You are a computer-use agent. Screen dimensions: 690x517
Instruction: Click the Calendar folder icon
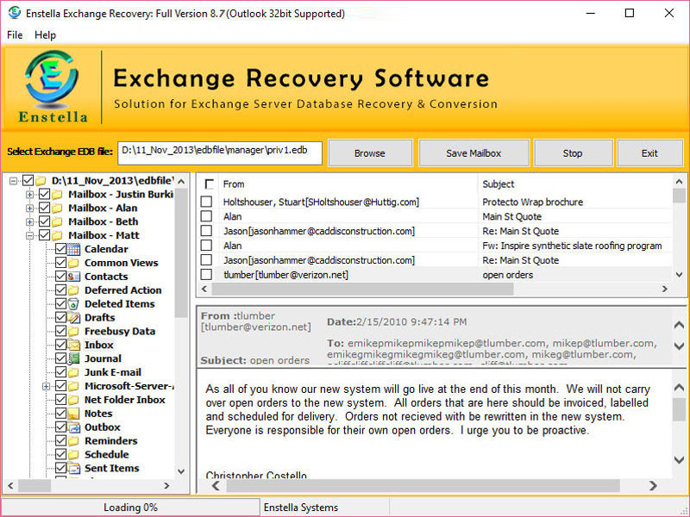[x=74, y=249]
